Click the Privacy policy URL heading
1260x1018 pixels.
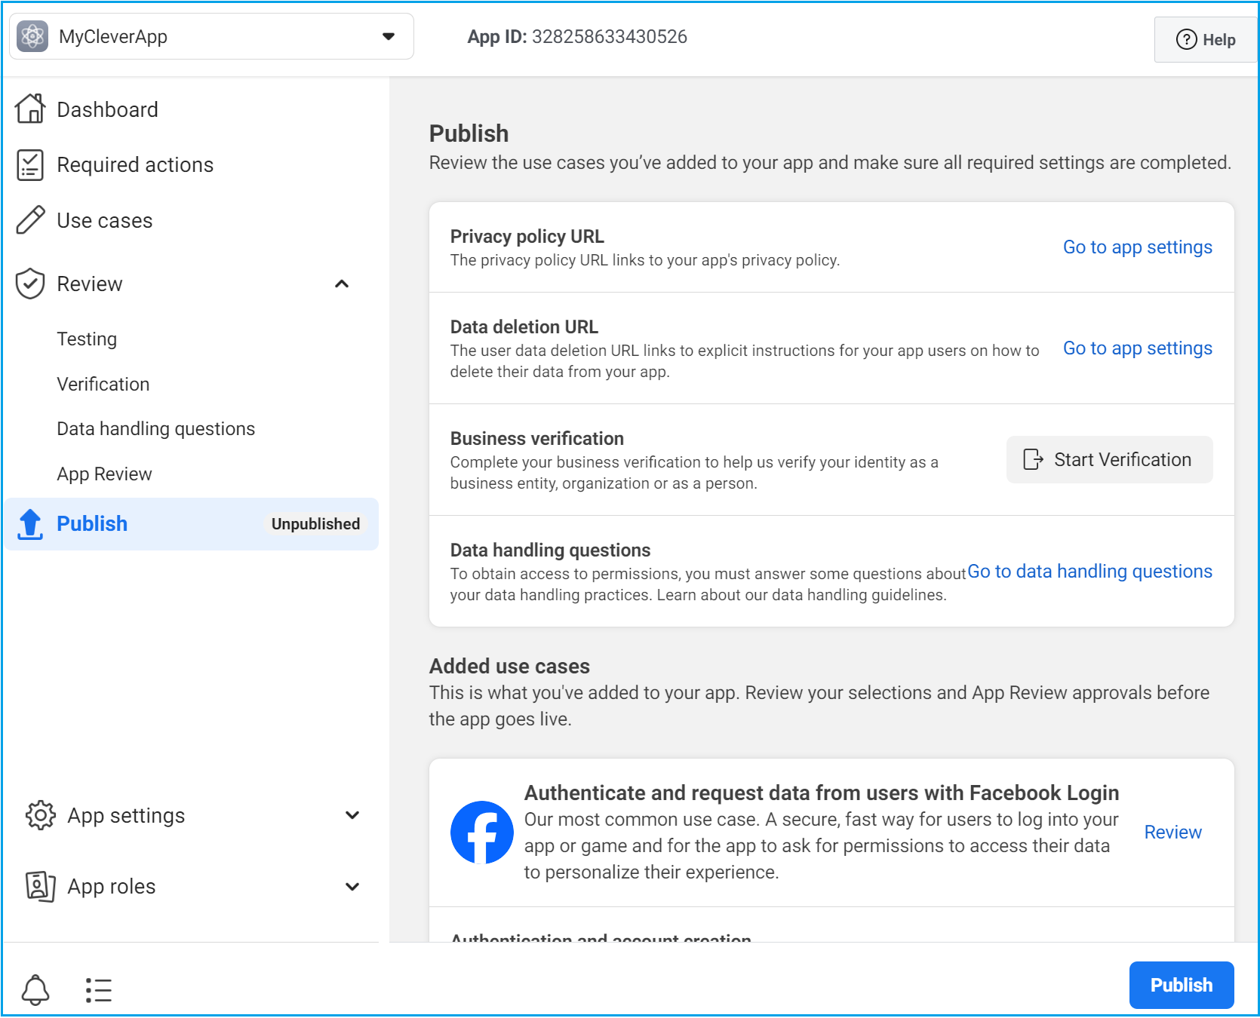(527, 237)
